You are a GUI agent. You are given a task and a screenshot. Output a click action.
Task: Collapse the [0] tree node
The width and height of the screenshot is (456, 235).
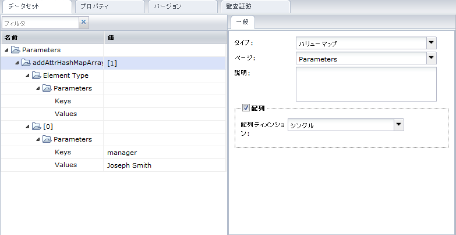click(x=27, y=126)
